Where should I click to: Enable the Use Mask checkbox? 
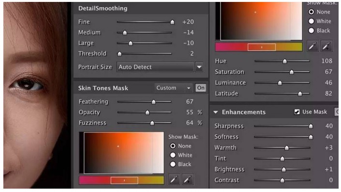coord(297,112)
